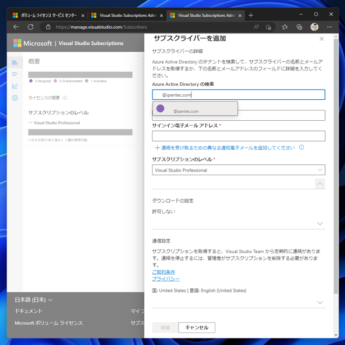This screenshot has height=345, width=345.
Task: Collapse the section with the up chevron button
Action: 320,184
